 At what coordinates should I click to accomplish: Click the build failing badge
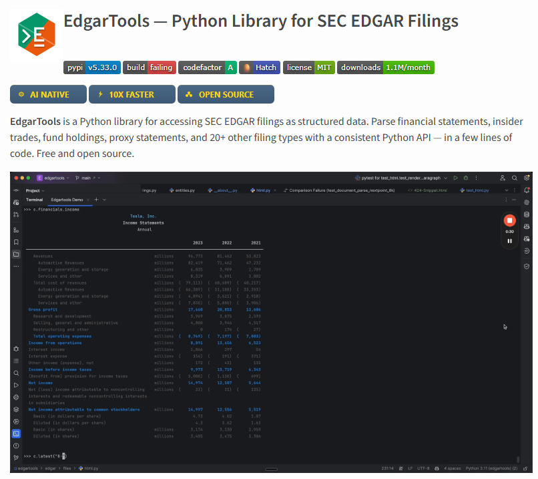(150, 67)
